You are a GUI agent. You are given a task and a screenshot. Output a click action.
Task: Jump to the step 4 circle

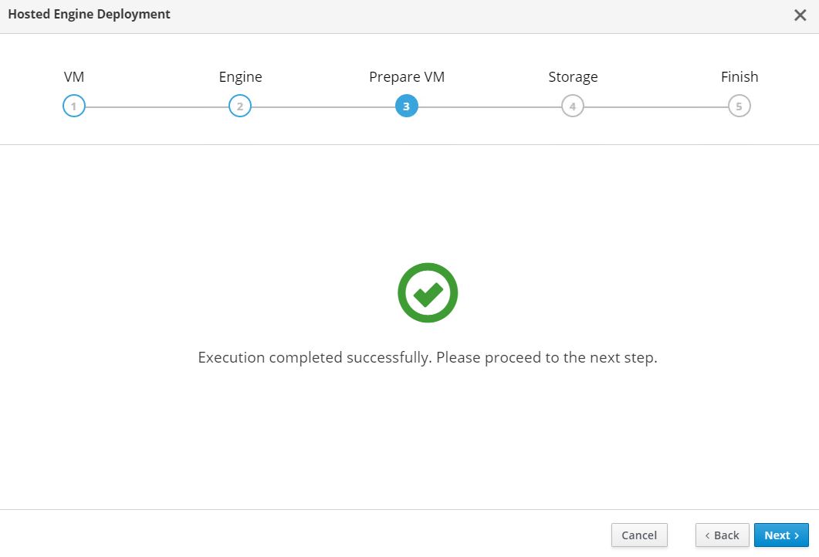573,106
